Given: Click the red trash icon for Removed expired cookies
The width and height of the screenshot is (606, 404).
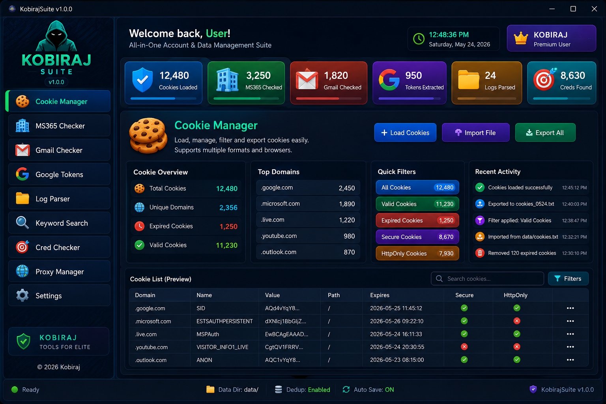Looking at the screenshot, I should pos(480,253).
